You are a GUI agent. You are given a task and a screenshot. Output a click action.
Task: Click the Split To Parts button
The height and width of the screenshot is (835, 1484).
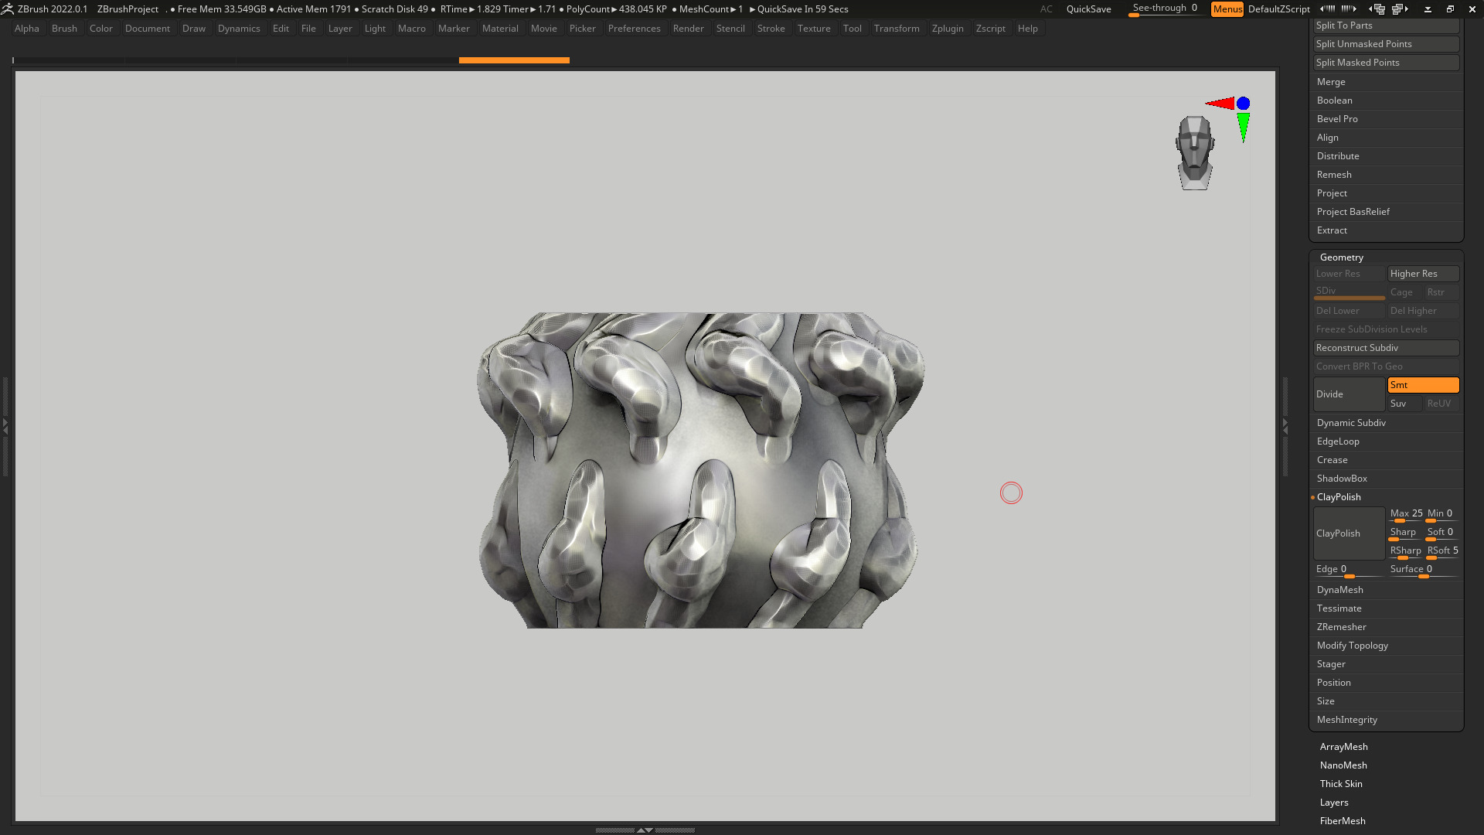(x=1386, y=26)
